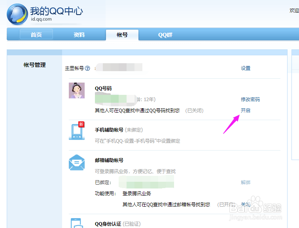Click the id.qq.com text under the title
The image size is (299, 228).
coord(42,19)
